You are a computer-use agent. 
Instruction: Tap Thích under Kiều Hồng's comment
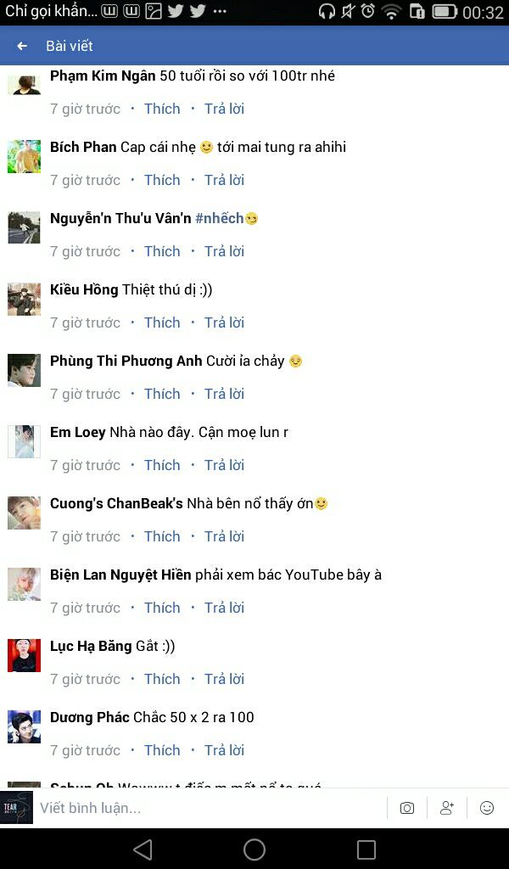162,322
